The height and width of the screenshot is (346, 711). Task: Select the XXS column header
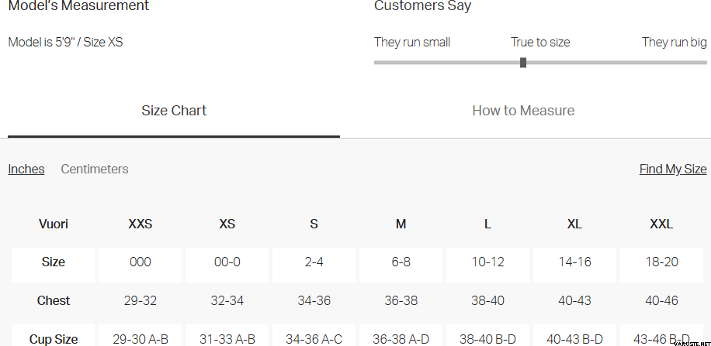pos(140,224)
